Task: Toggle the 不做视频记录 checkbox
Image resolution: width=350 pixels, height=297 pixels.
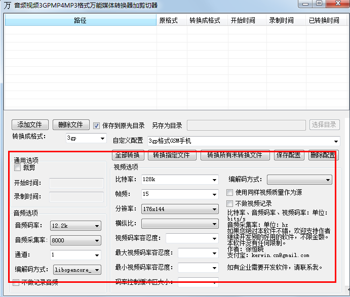Action: (229, 203)
